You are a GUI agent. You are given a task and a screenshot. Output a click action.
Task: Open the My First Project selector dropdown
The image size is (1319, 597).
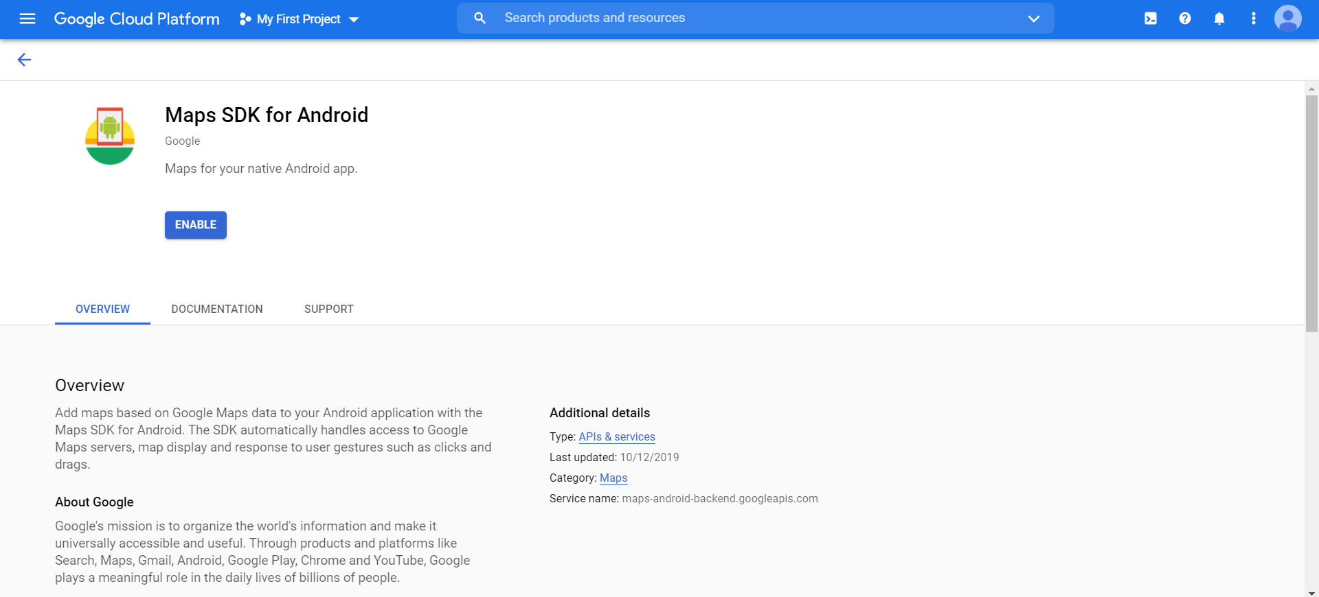[x=299, y=19]
